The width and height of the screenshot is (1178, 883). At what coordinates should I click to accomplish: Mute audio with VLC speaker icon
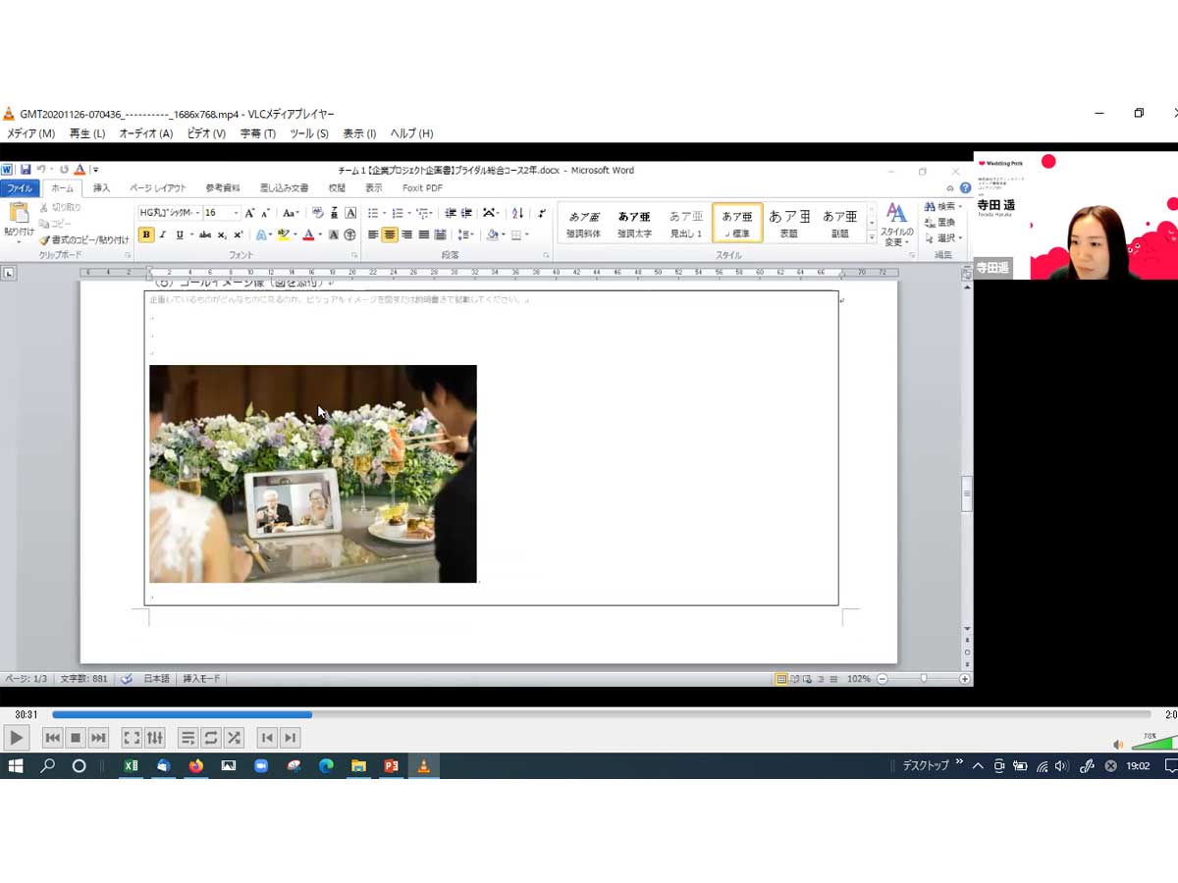1118,745
